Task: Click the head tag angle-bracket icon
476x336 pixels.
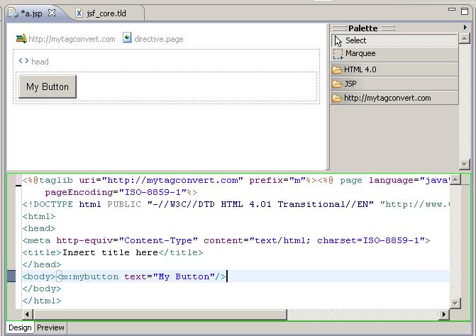Action: coord(23,61)
